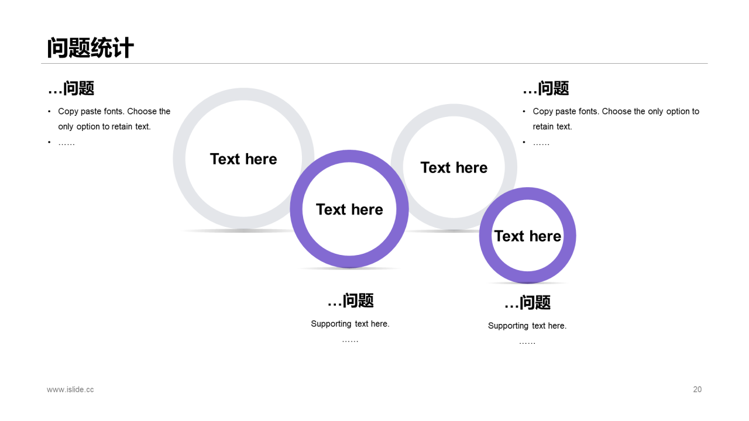Select the top-right …问题 heading

point(546,88)
